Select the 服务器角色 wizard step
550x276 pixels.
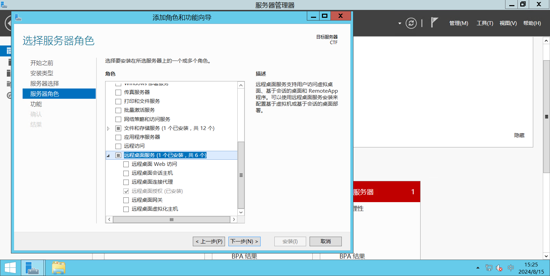click(x=59, y=94)
